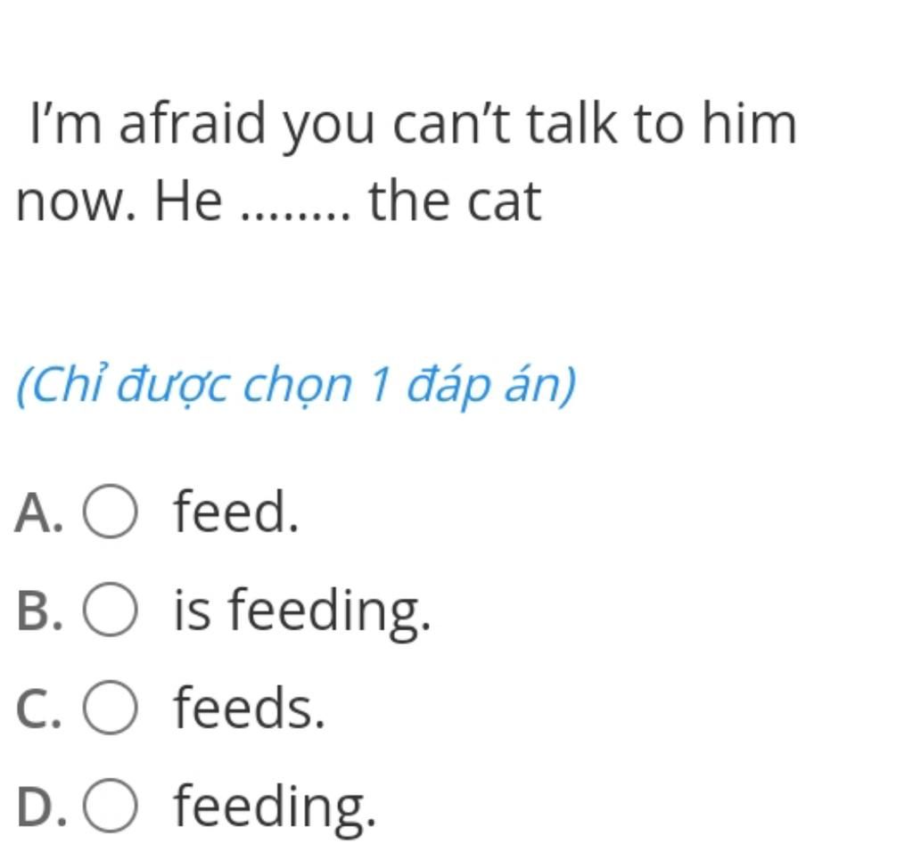Click the blue hint '(Chỉ được chọn 1 đáp án)'
This screenshot has height=852, width=913.
pyautogui.click(x=296, y=385)
